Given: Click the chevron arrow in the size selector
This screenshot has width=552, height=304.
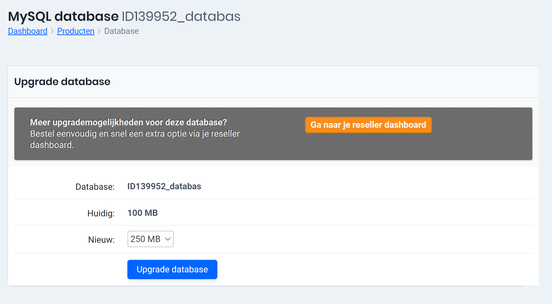Looking at the screenshot, I should pyautogui.click(x=168, y=239).
